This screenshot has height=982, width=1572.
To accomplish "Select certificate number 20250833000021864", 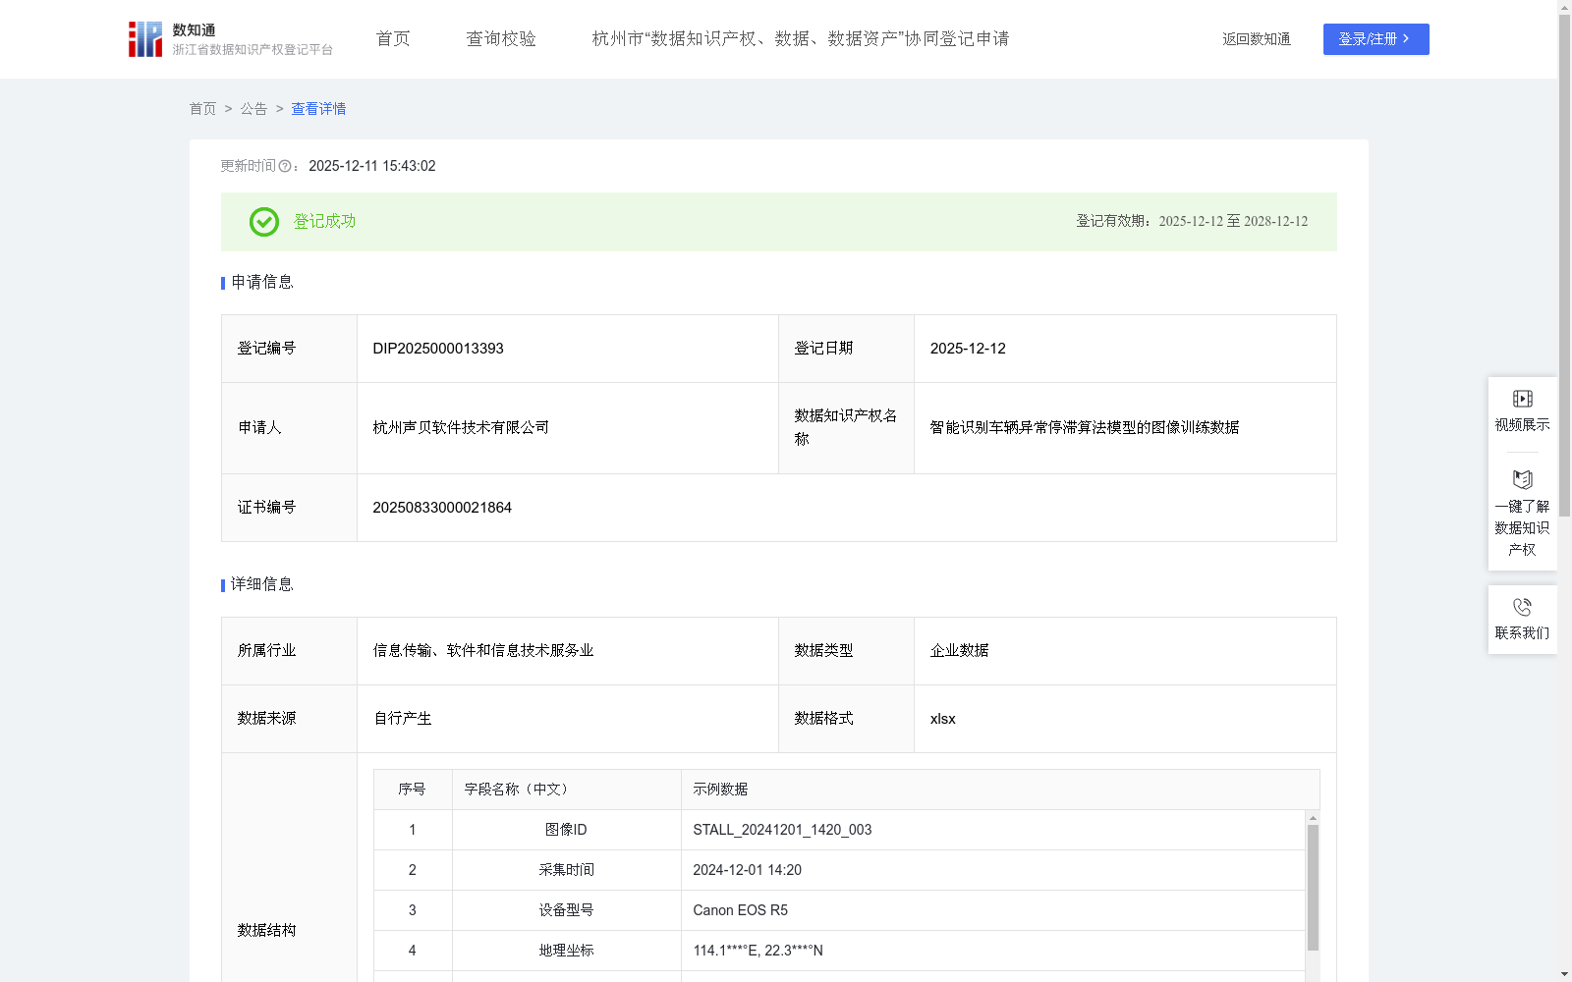I will click(x=442, y=508).
